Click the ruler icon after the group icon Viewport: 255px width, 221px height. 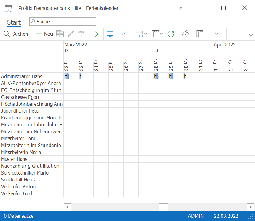point(200,34)
